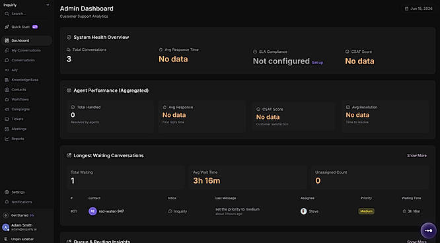The image size is (440, 243).
Task: Click the message 'set the priority to medium'
Action: (237, 209)
